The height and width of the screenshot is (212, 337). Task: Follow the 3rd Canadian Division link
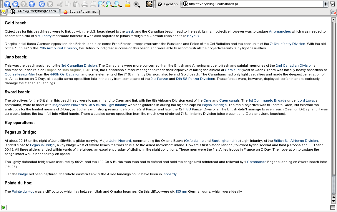[x=79, y=65]
